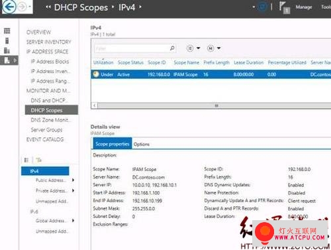Sort by Utilization column
Screen dimensions: 331x250
103,62
